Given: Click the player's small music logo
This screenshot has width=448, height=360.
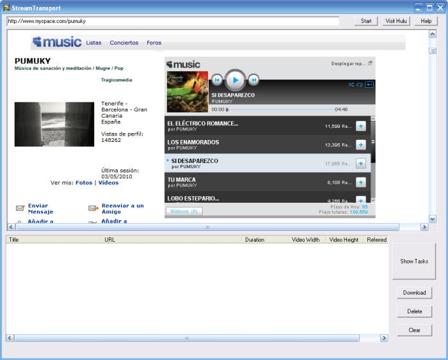Looking at the screenshot, I should point(183,64).
